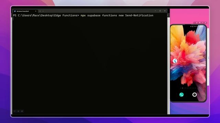
Task: Click the word 'functions' in the command
Action: [109, 15]
